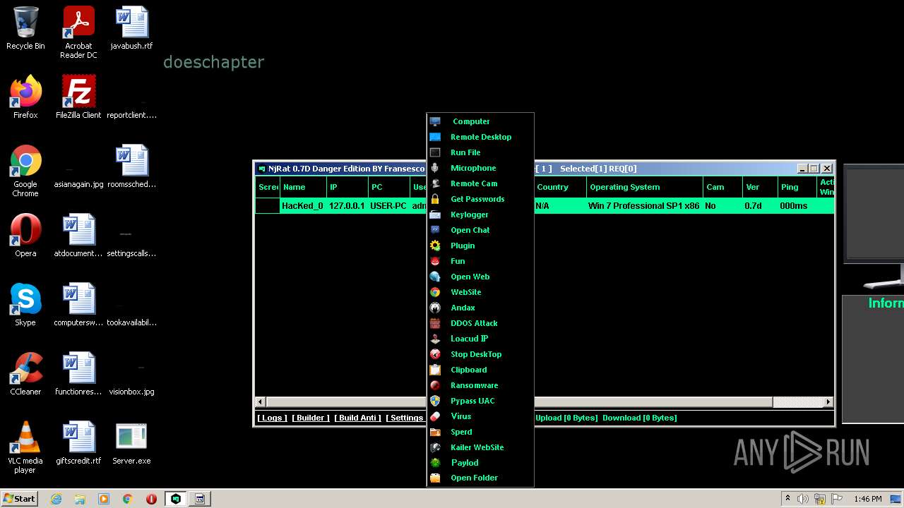Viewport: 904px width, 508px height.
Task: Select the CCleaner desktop shortcut
Action: 25,374
